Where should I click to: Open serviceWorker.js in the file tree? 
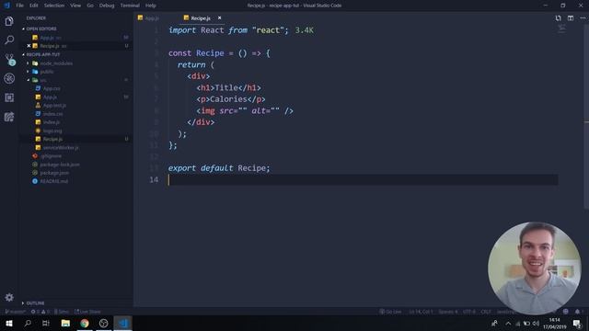[61, 147]
